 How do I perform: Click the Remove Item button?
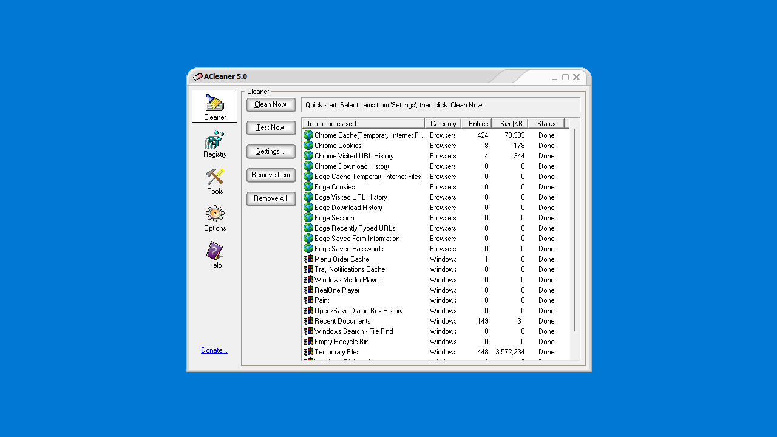[x=271, y=175]
